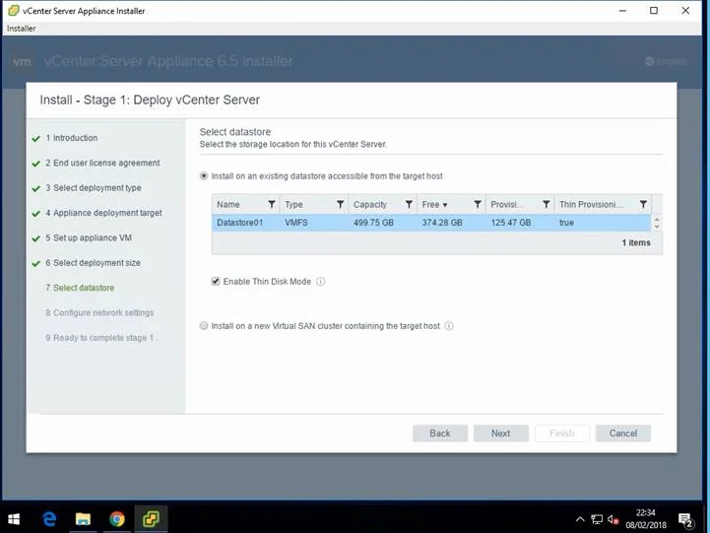The width and height of the screenshot is (710, 533).
Task: Click the 374.28 GB free cell
Action: point(442,223)
